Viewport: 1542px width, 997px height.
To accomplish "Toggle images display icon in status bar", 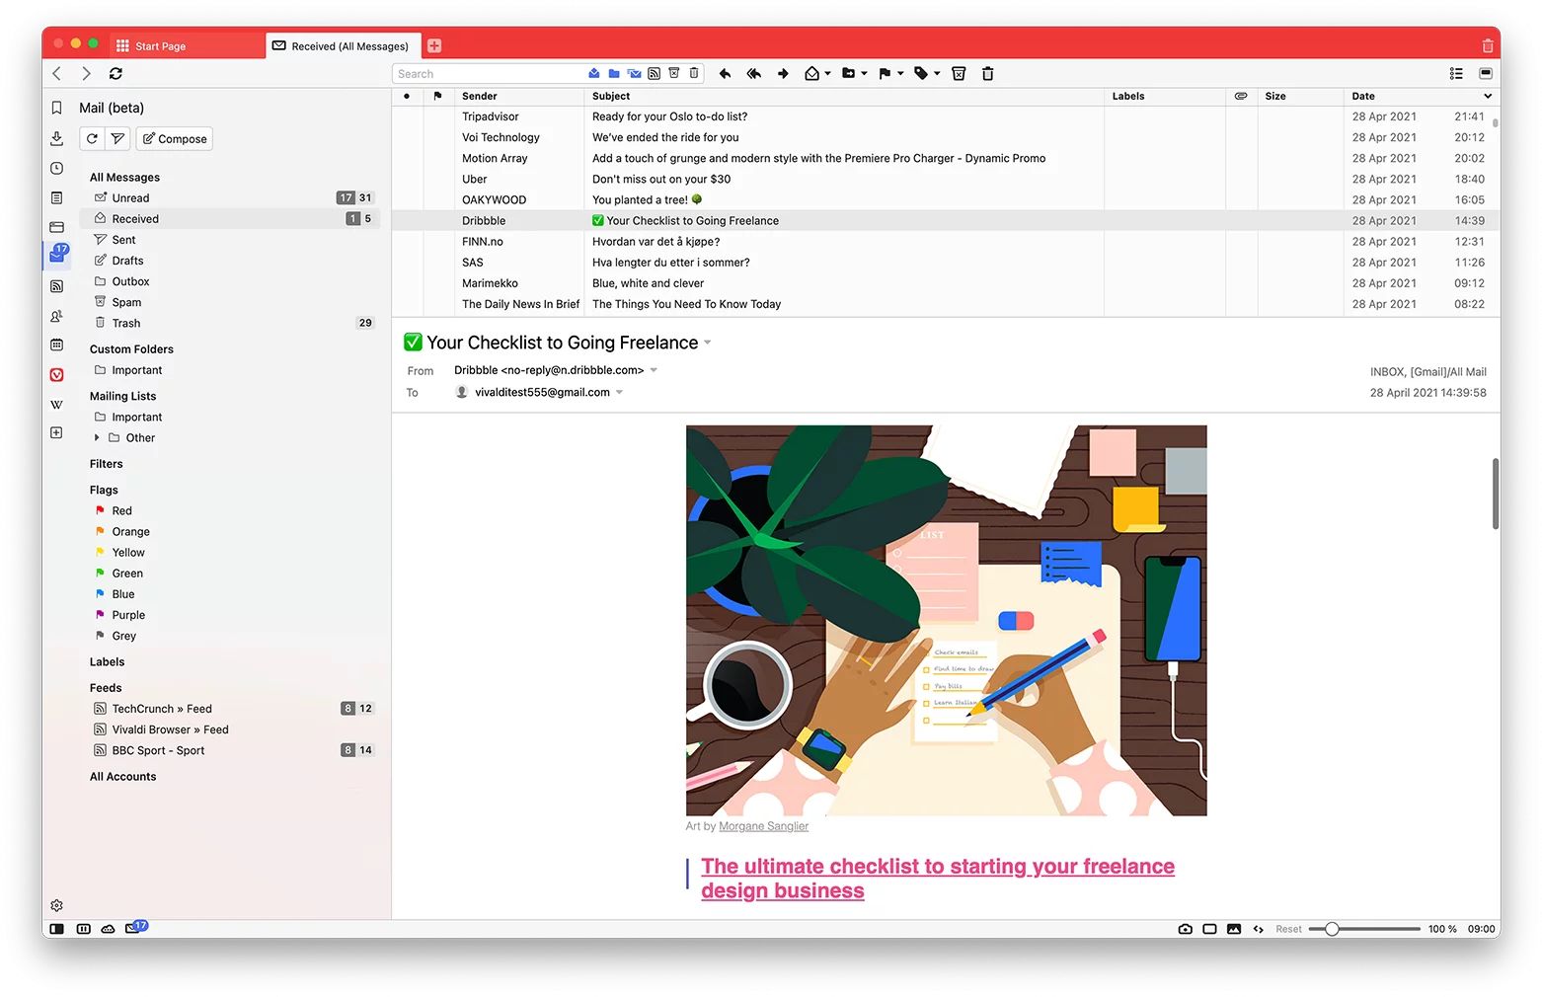I will pyautogui.click(x=1234, y=929).
